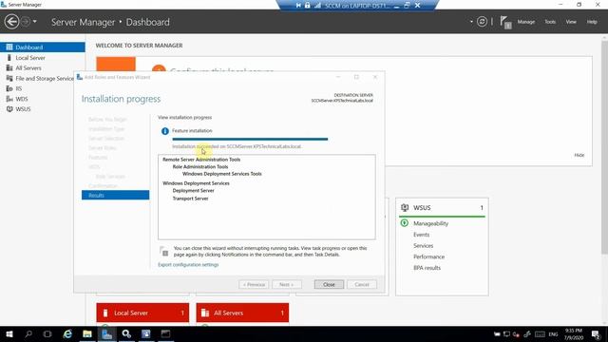Viewport: 608px width, 342px height.
Task: Select Remote Server Administration Tools entry
Action: [x=201, y=160]
